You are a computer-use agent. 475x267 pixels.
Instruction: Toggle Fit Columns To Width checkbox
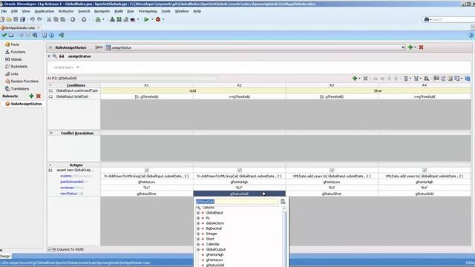(x=50, y=249)
